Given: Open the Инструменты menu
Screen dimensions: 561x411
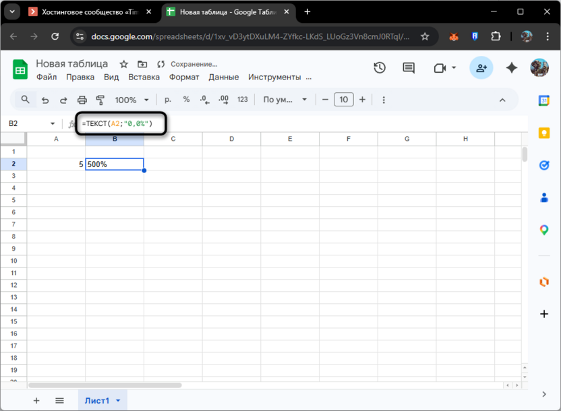Looking at the screenshot, I should (274, 77).
